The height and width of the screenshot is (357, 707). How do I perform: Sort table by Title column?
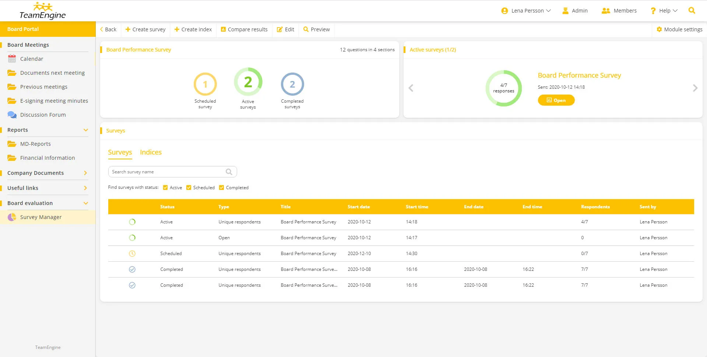(x=286, y=207)
